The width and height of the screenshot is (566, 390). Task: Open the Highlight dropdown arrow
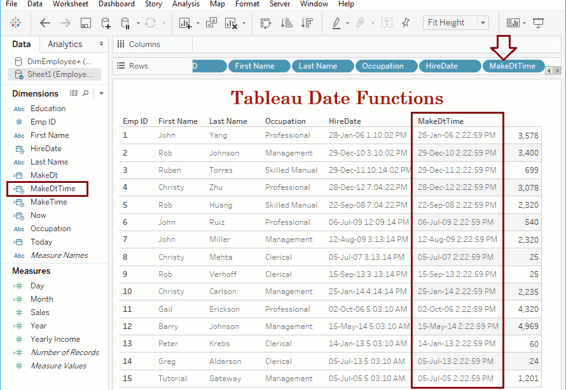pyautogui.click(x=347, y=24)
